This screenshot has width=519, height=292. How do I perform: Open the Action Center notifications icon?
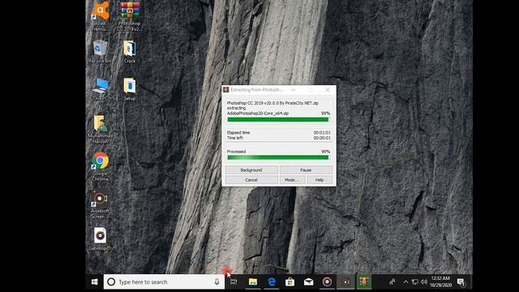click(x=461, y=281)
